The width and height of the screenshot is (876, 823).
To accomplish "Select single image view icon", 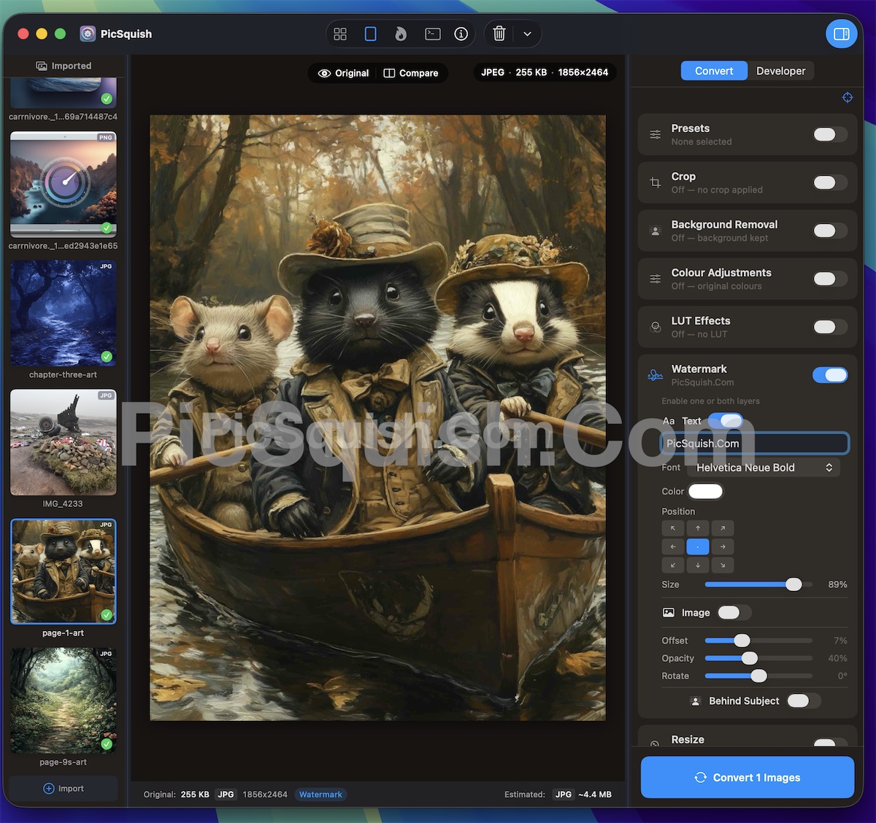I will click(371, 34).
